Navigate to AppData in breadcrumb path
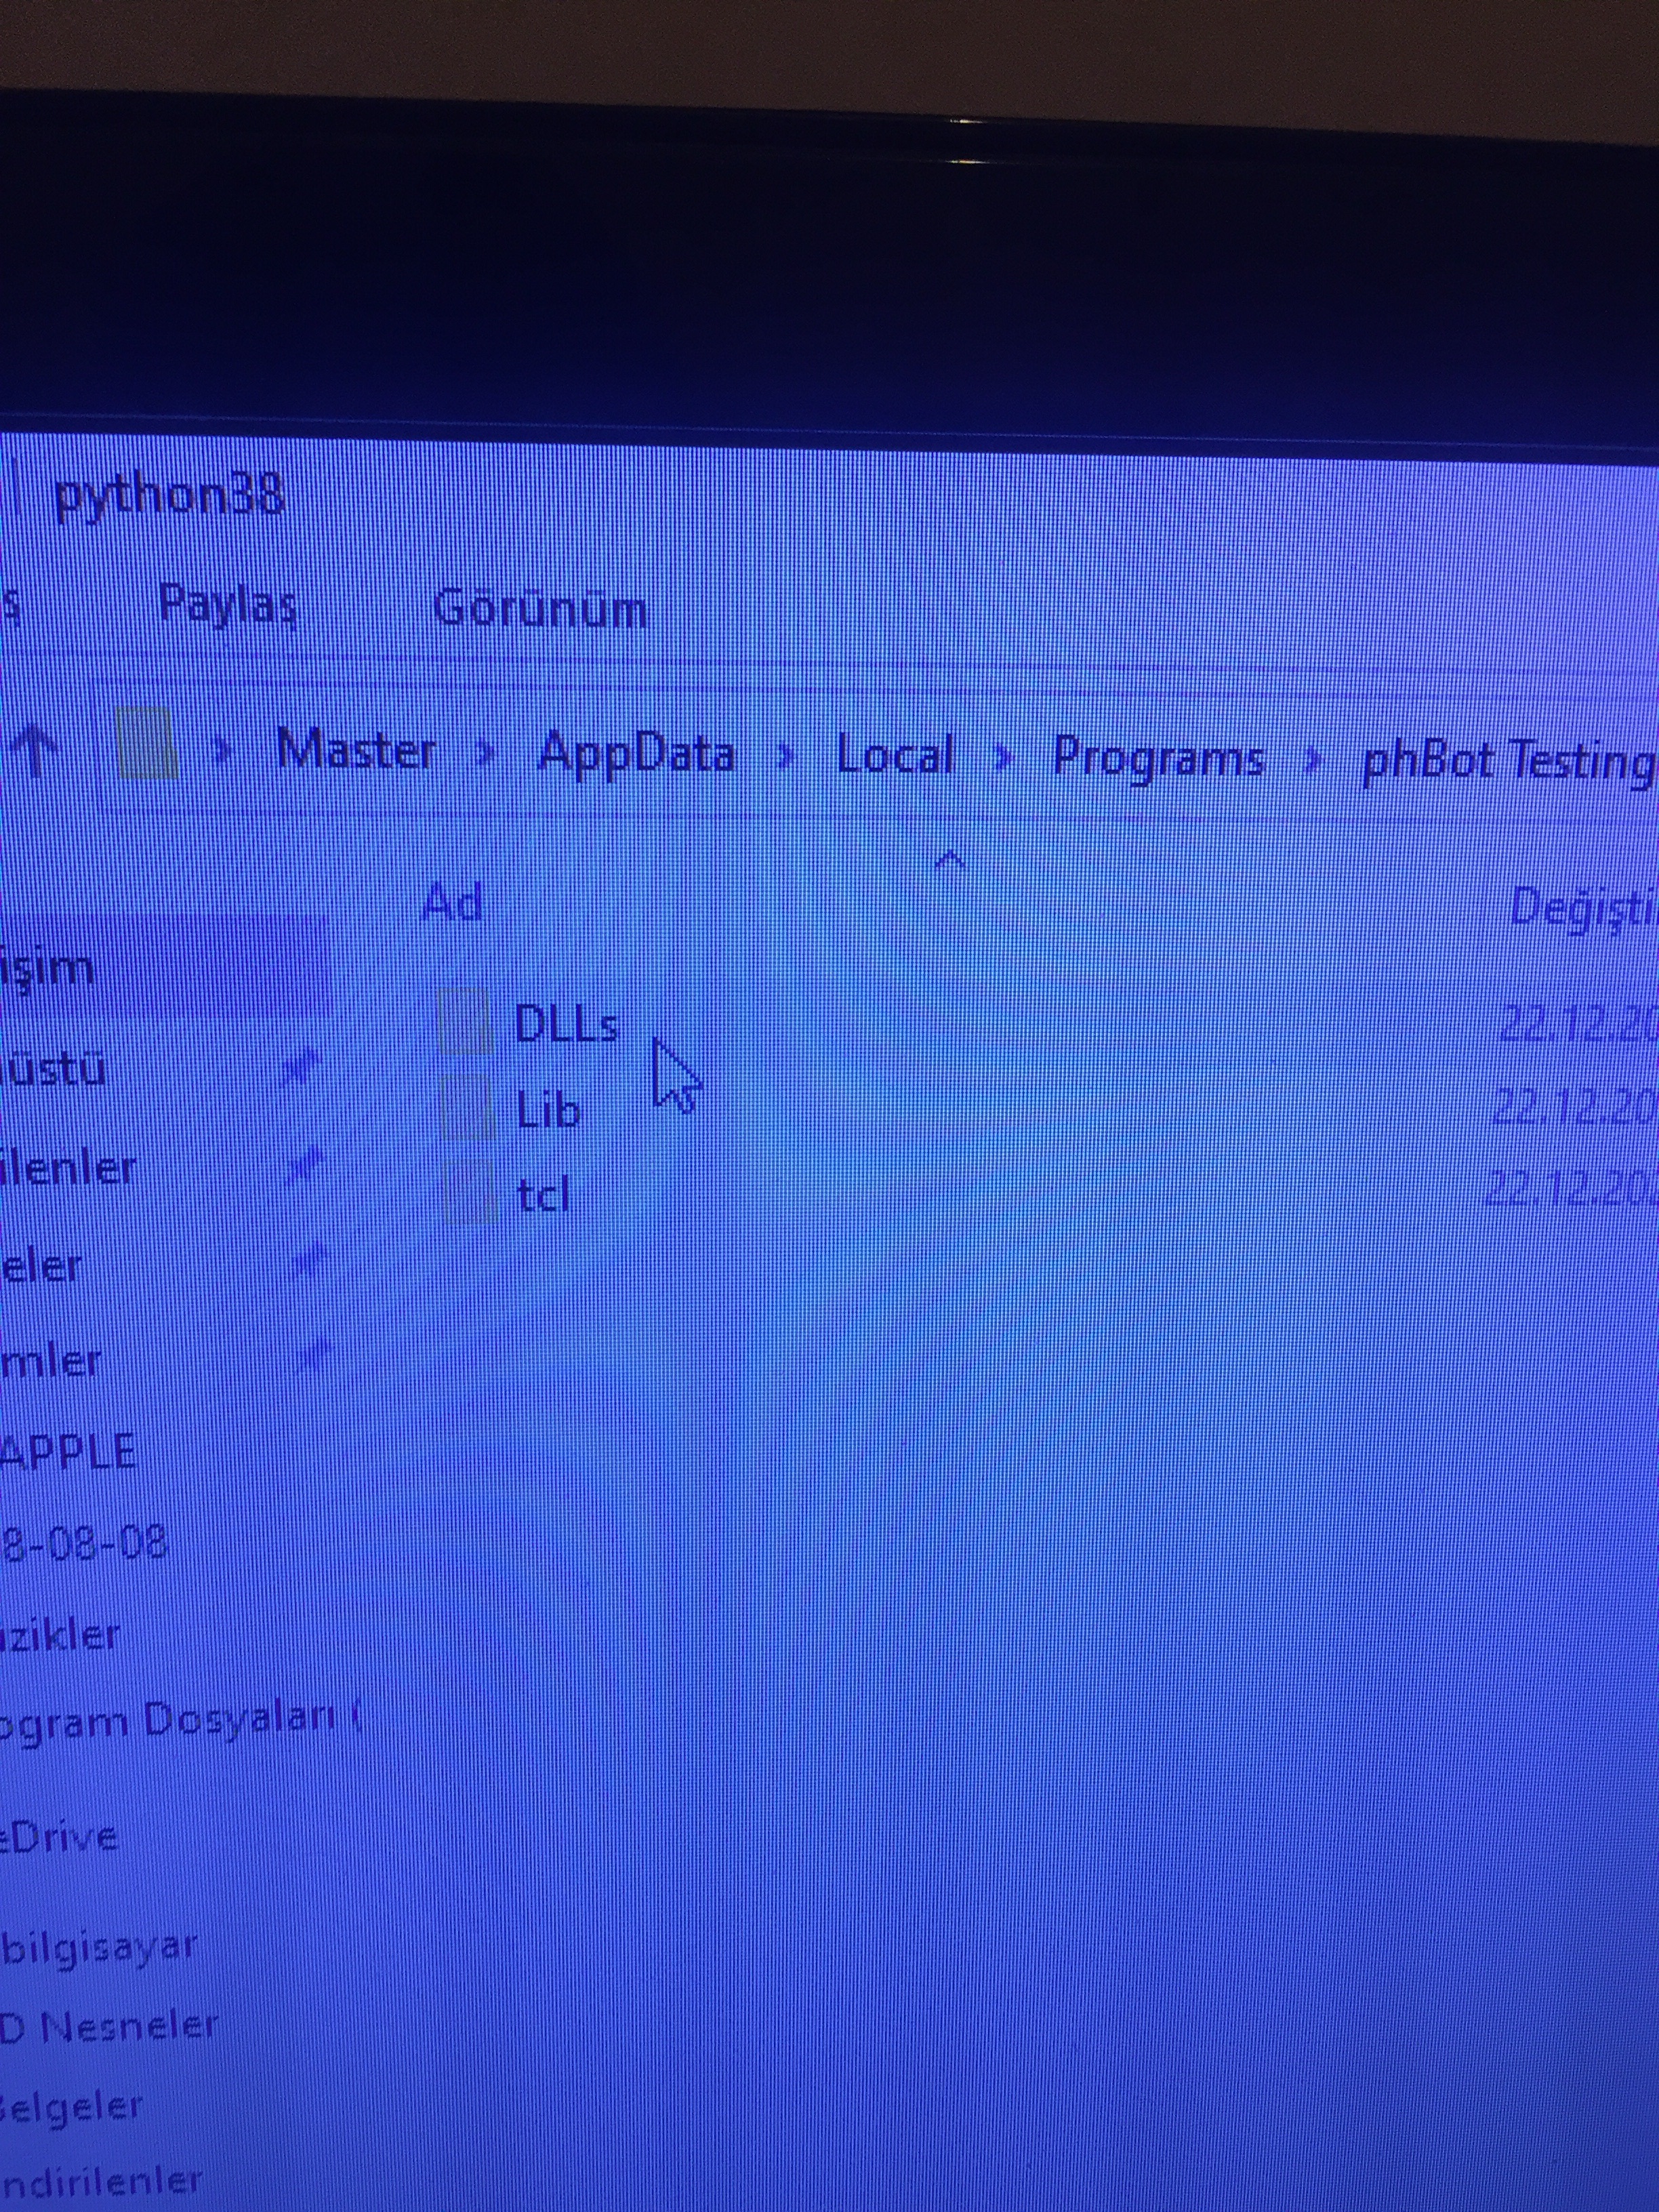The image size is (1659, 2212). tap(636, 753)
